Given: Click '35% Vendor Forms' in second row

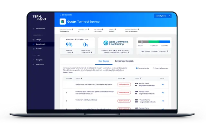Looking at the screenshot, I should pos(142,92).
